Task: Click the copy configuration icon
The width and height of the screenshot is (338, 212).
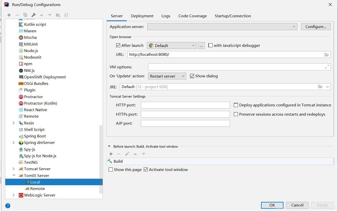Action: tap(25, 15)
